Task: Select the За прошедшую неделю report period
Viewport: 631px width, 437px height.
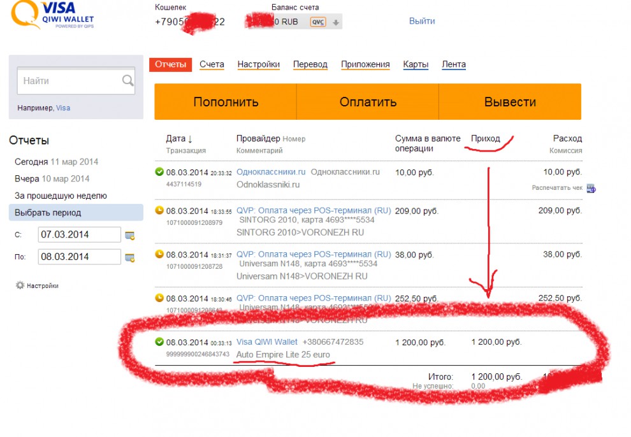Action: [61, 196]
